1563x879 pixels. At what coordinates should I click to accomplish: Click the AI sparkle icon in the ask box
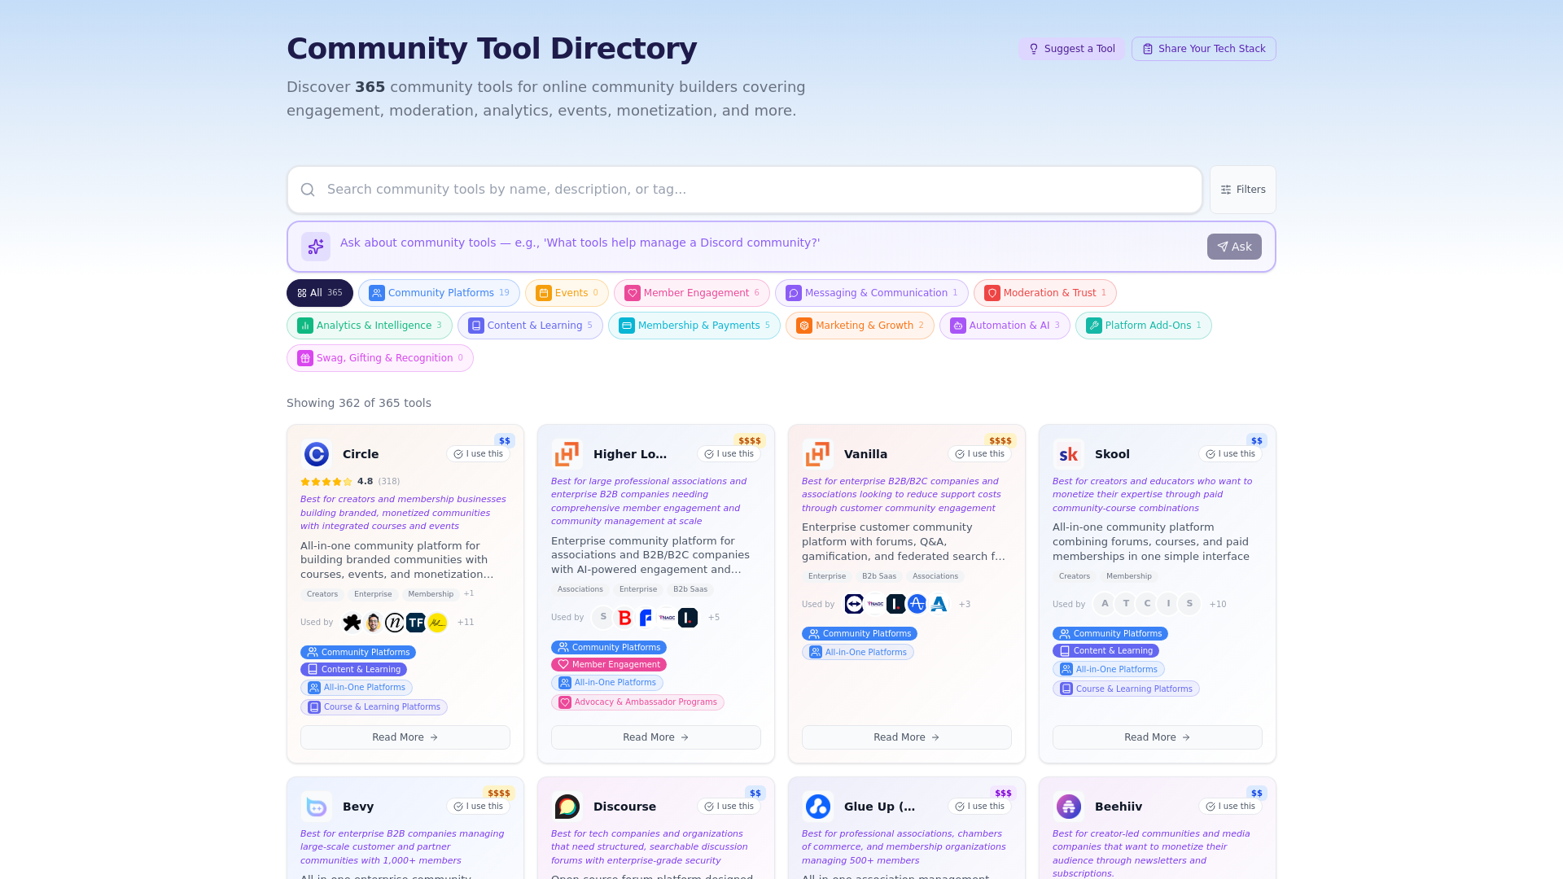[x=316, y=247]
